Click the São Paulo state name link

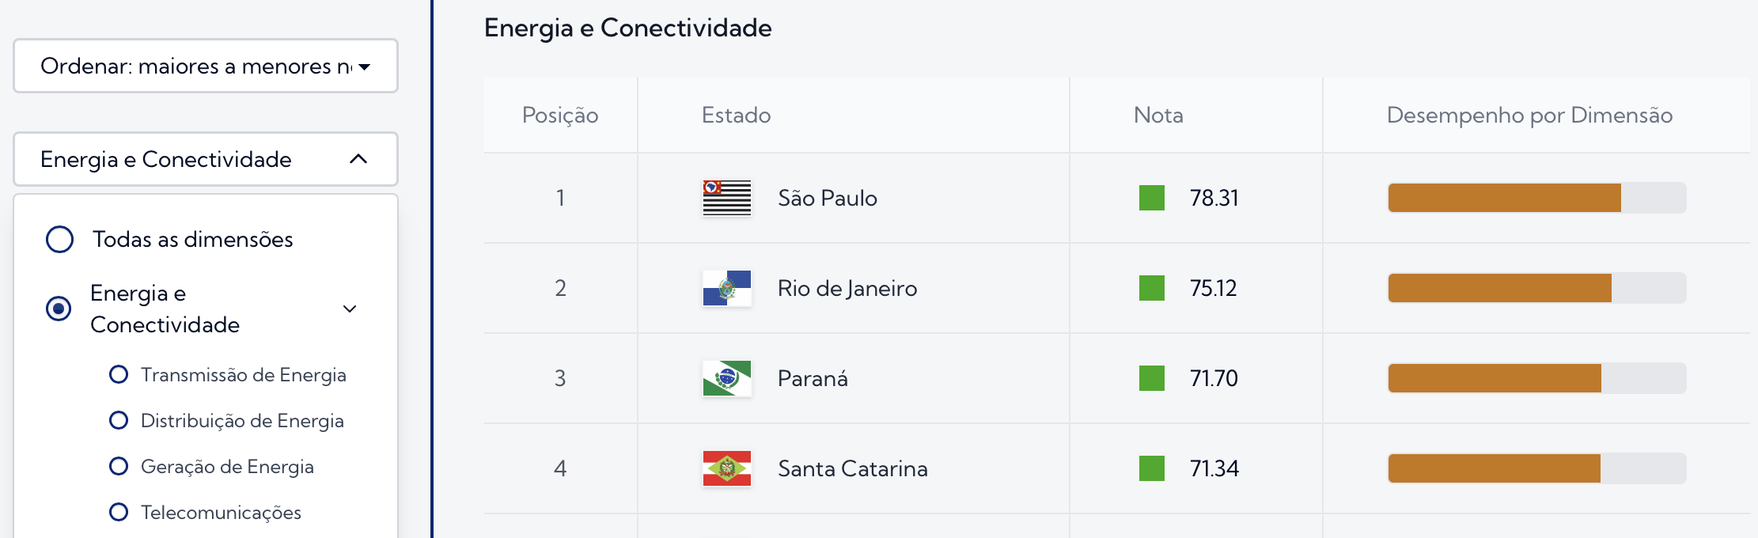click(826, 198)
